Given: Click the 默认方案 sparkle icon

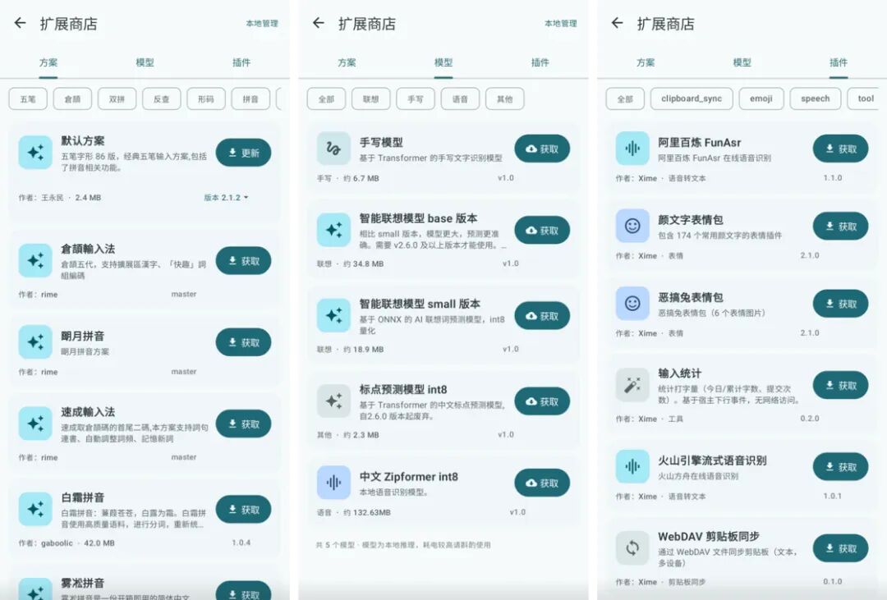Looking at the screenshot, I should (x=35, y=152).
